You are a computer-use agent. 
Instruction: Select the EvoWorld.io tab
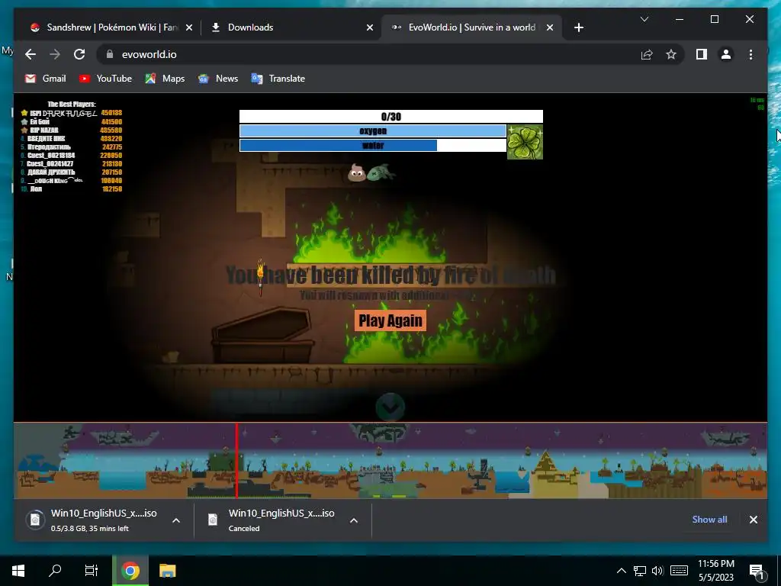(471, 27)
